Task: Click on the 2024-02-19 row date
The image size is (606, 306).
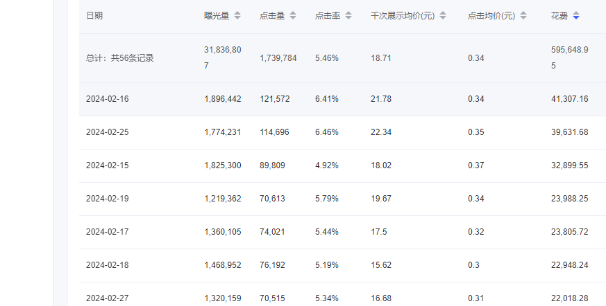Action: click(107, 199)
